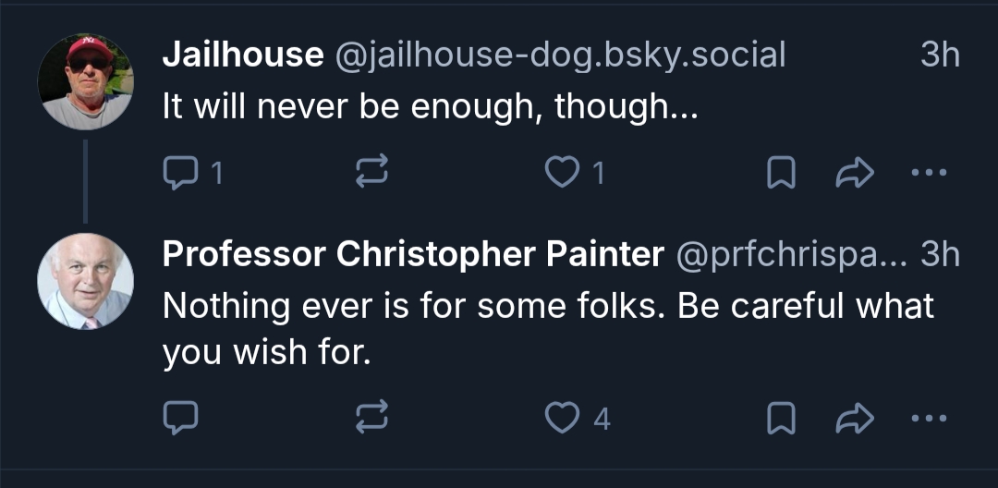Open more options on Jailhouse's post
Screen dimensions: 998x488
tap(928, 173)
